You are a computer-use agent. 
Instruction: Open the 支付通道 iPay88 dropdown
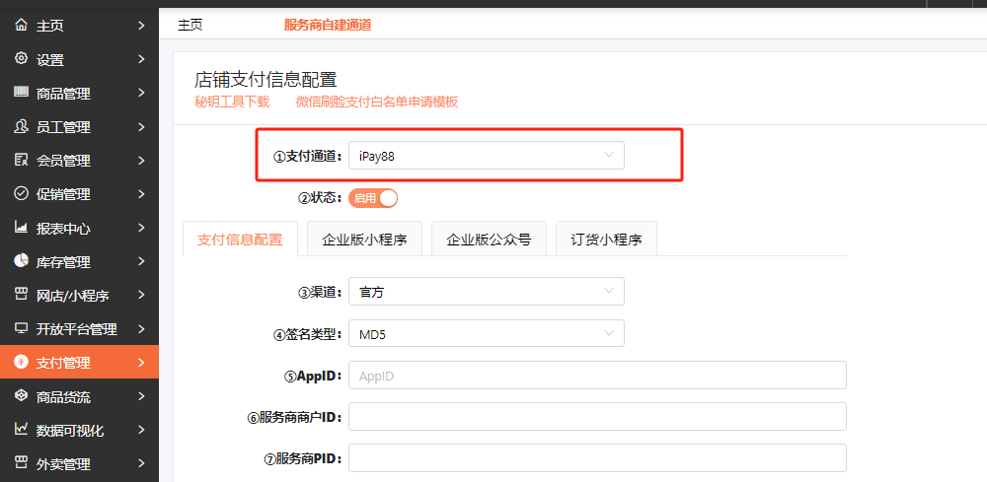(487, 155)
